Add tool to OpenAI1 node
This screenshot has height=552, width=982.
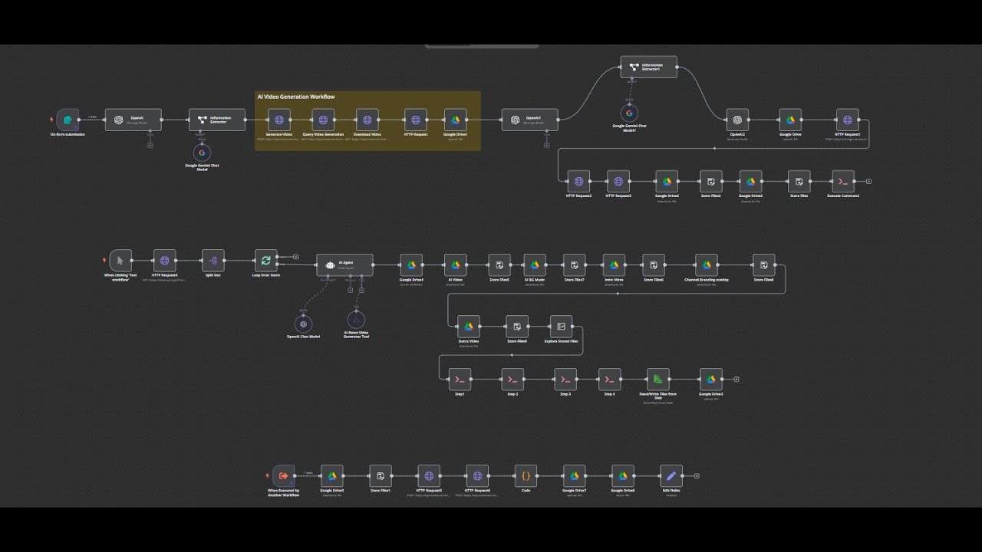(x=546, y=145)
